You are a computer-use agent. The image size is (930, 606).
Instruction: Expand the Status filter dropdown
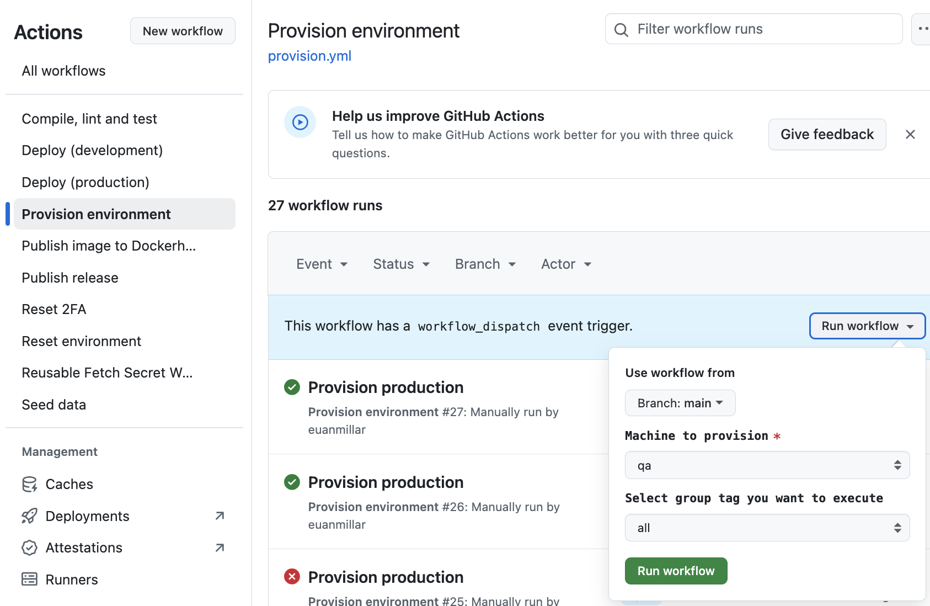[401, 264]
